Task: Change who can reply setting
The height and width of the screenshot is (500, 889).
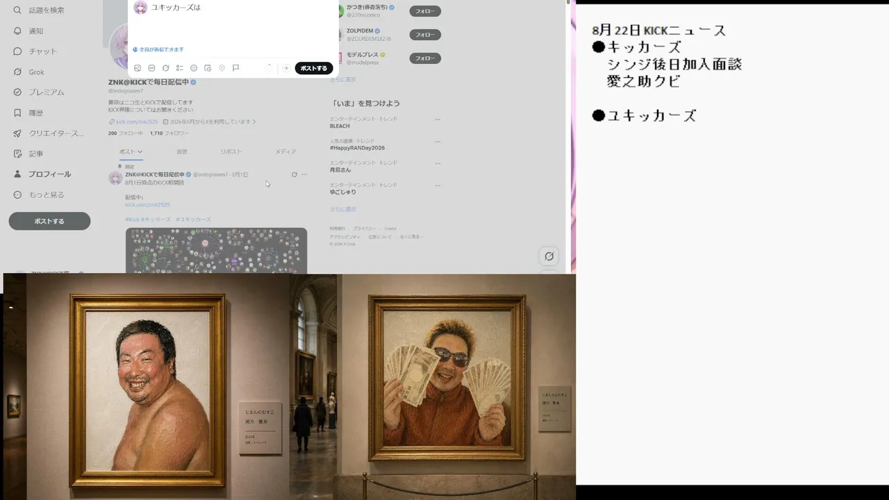Action: point(158,50)
